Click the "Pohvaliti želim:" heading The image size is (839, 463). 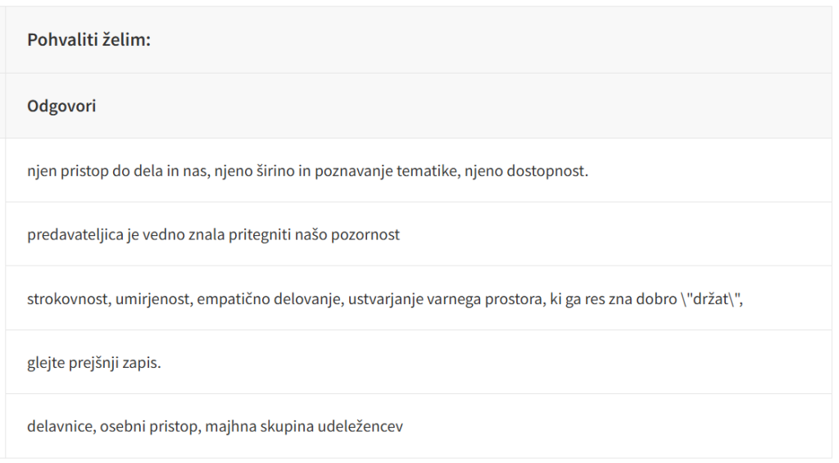(88, 40)
